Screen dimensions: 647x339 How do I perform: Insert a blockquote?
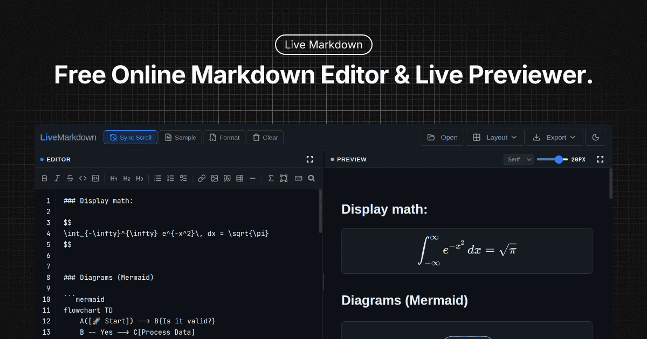[x=227, y=178]
